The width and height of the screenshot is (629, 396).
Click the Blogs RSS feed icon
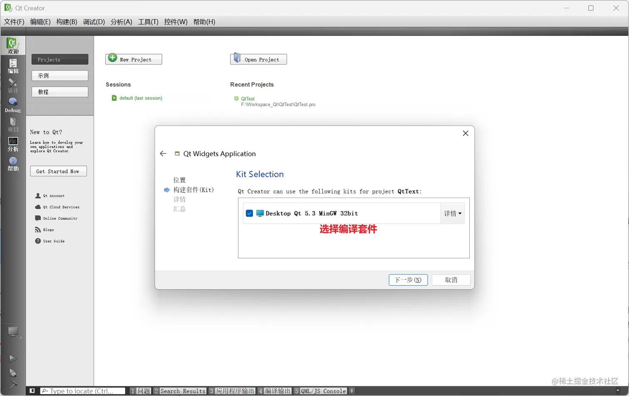click(38, 230)
